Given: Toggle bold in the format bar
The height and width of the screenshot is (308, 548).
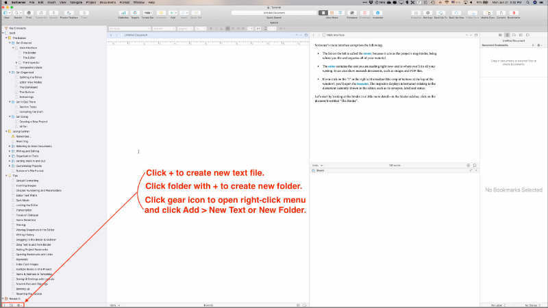Looking at the screenshot, I should [211, 29].
